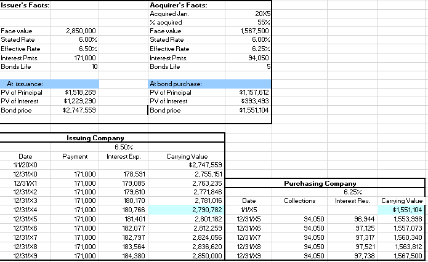Select acquirer bond price $1,551,104 in facts box
Viewport: 428px width, 262px height.
(x=254, y=111)
